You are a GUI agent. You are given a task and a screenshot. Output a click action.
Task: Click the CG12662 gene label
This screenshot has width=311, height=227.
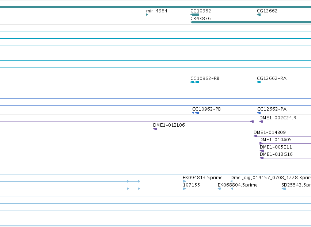267,11
